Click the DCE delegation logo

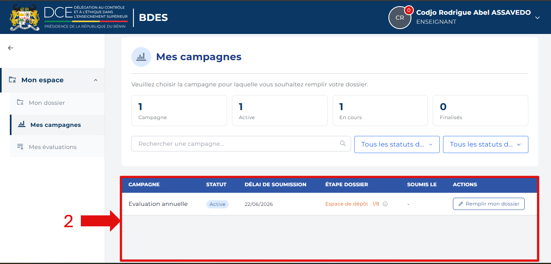tap(86, 18)
